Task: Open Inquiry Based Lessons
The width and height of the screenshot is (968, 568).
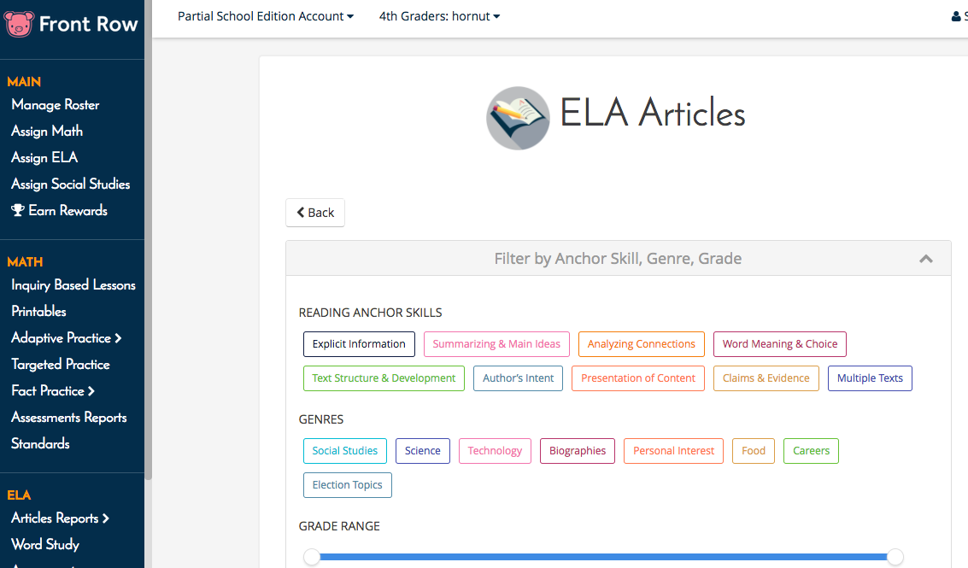Action: 73,285
